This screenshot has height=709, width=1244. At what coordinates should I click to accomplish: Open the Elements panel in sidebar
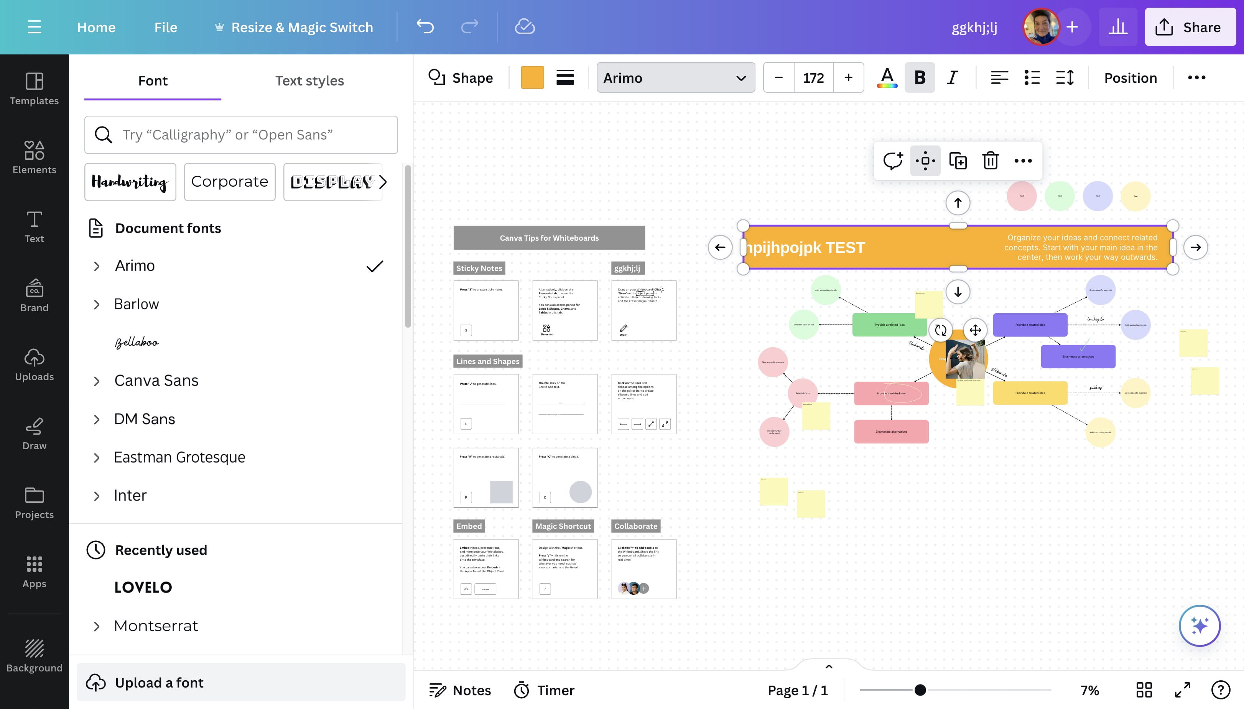pyautogui.click(x=34, y=157)
